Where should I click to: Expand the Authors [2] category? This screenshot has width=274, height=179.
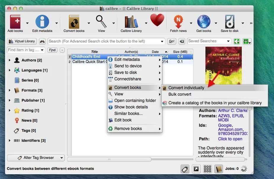(9, 60)
